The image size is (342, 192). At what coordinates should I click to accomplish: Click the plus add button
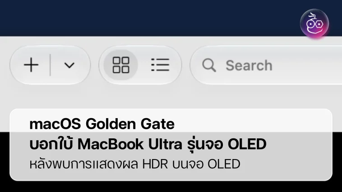click(x=31, y=65)
